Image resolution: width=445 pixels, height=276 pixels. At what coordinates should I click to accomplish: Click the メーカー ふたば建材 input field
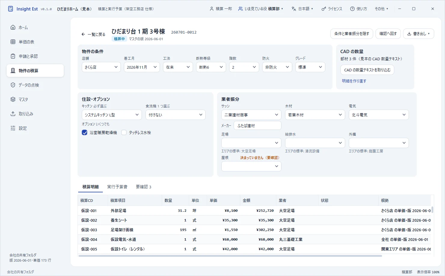(258, 126)
